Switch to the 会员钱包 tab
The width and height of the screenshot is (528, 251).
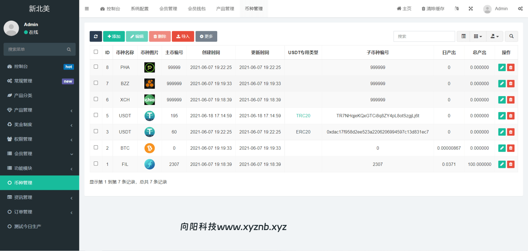[x=197, y=9]
